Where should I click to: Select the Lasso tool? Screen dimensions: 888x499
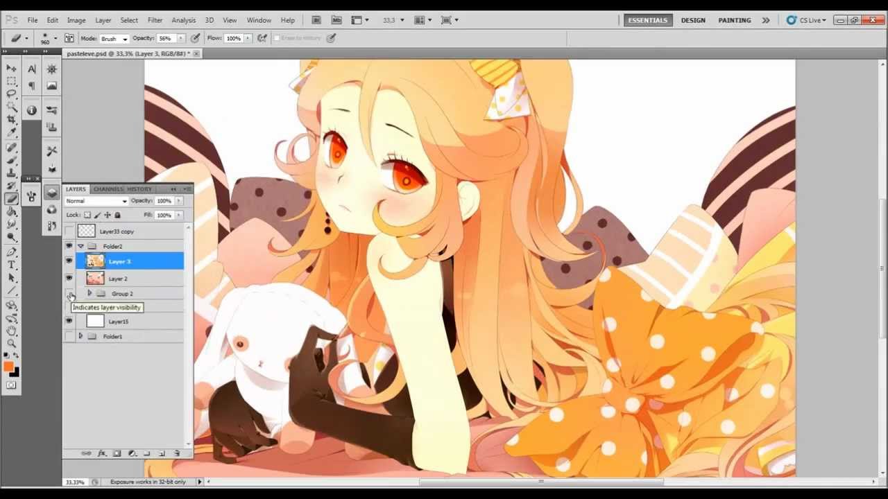[12, 94]
